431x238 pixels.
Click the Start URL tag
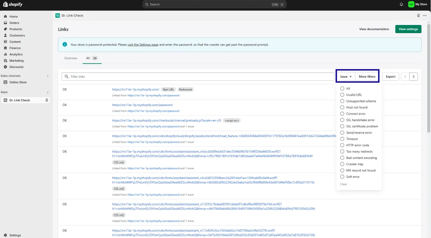168,89
